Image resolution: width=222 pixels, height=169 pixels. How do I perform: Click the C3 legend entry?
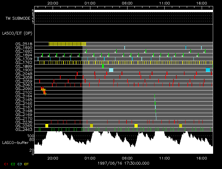pos(20,164)
